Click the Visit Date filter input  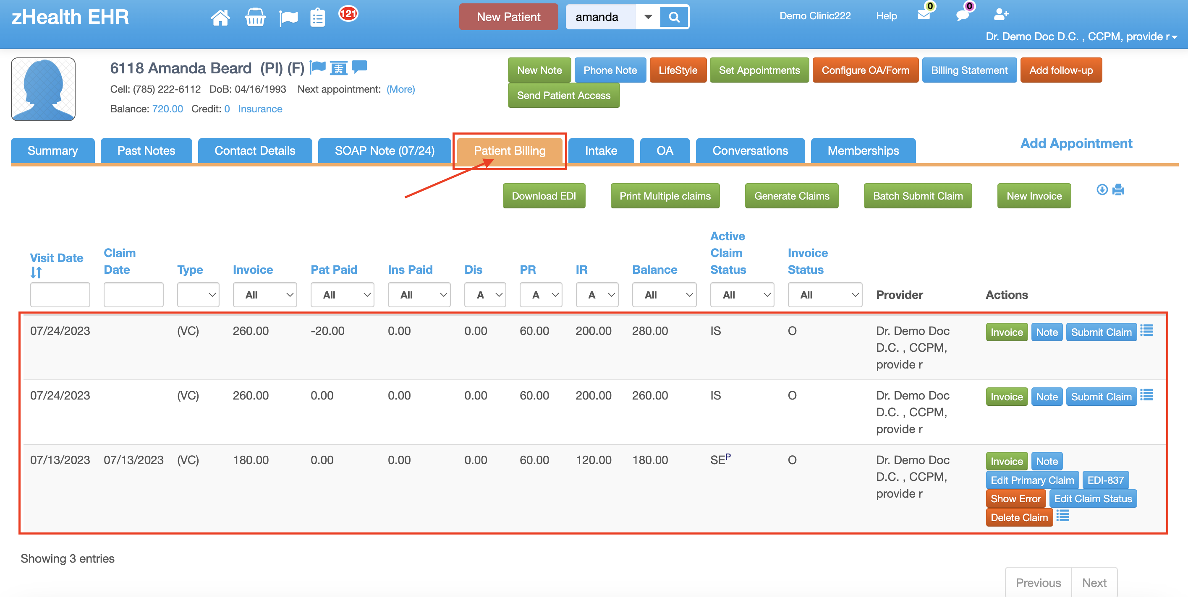coord(60,295)
